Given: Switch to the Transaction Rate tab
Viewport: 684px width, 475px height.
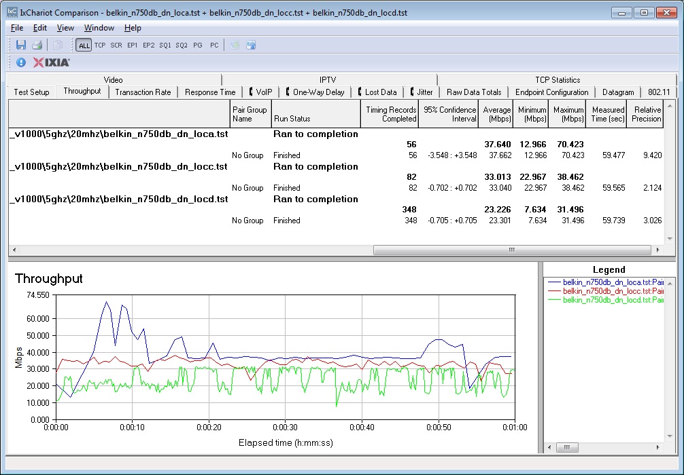Looking at the screenshot, I should tap(143, 92).
